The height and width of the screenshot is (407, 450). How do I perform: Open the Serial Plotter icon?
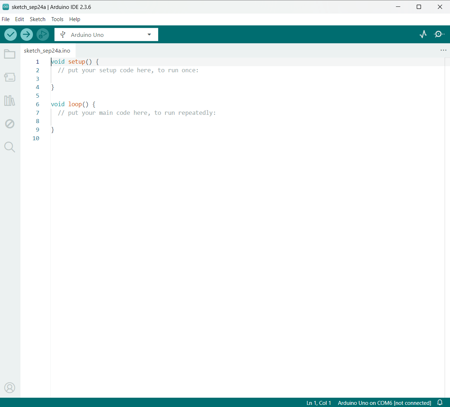pos(423,34)
